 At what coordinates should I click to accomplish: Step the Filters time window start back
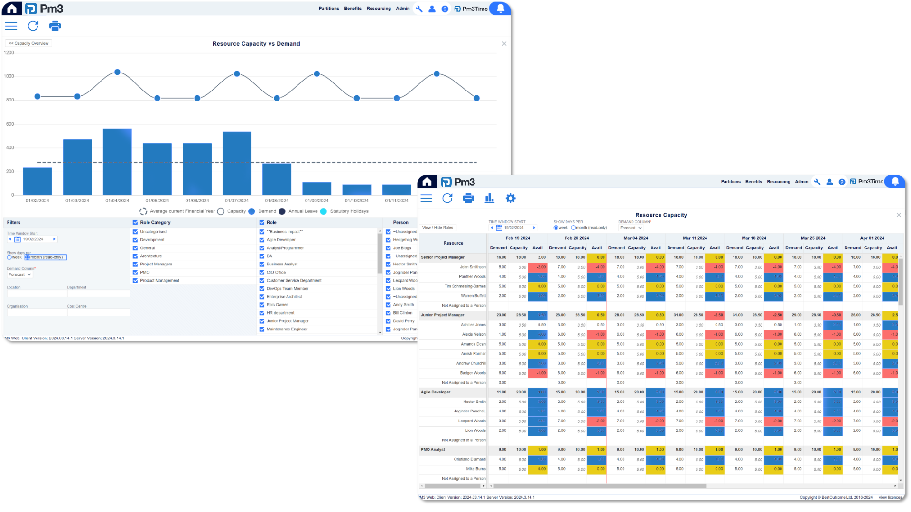(10, 239)
